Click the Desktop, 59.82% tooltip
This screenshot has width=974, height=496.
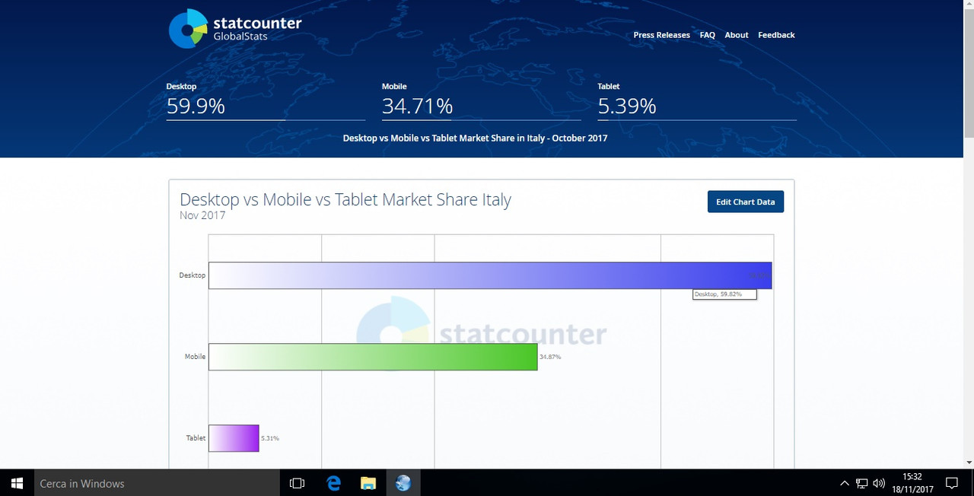coord(724,294)
